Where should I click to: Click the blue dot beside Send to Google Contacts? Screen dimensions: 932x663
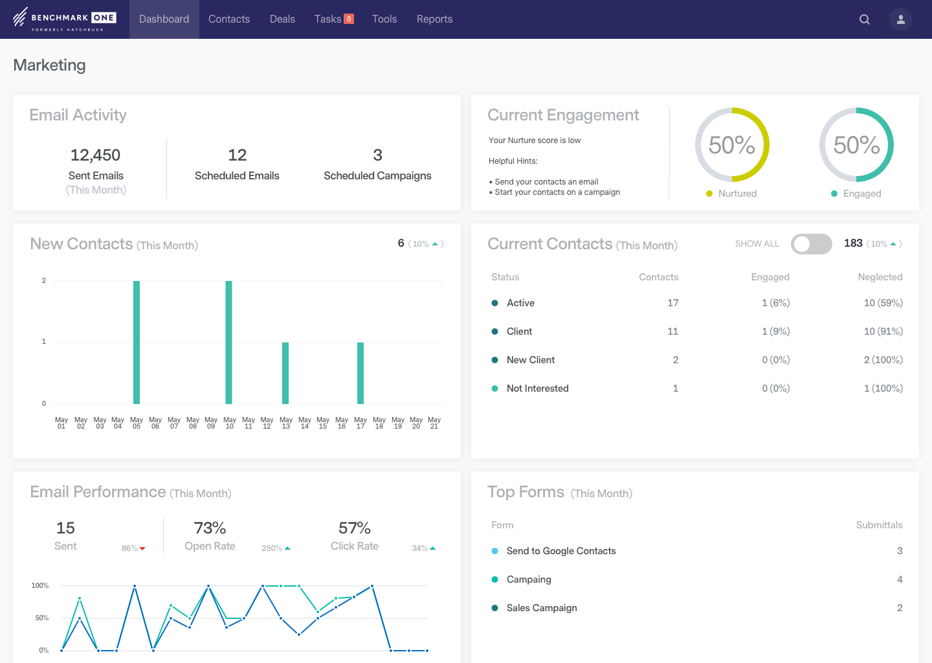[x=495, y=551]
